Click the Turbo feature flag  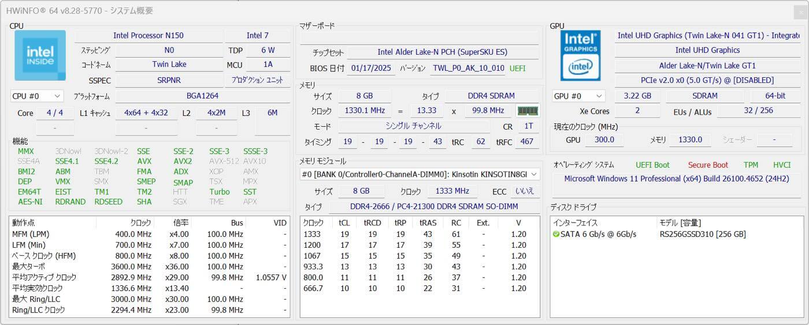(220, 192)
